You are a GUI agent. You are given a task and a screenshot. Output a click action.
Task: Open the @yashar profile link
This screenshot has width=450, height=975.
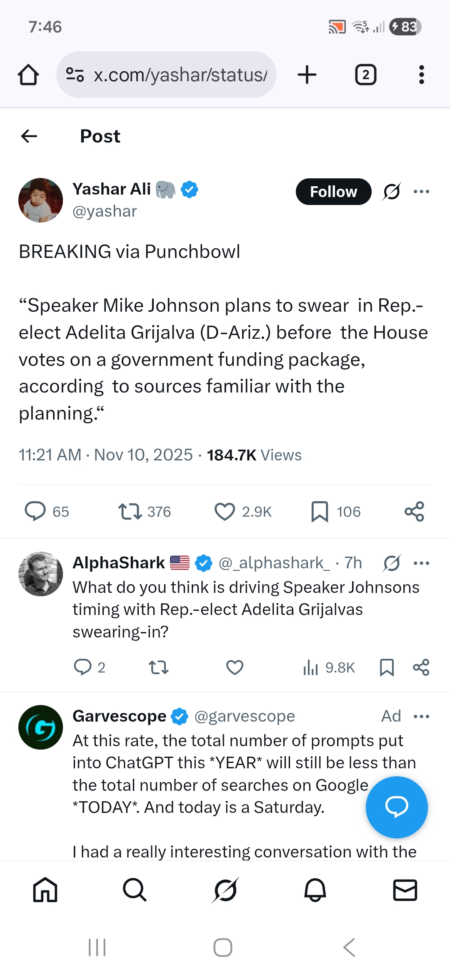tap(105, 212)
